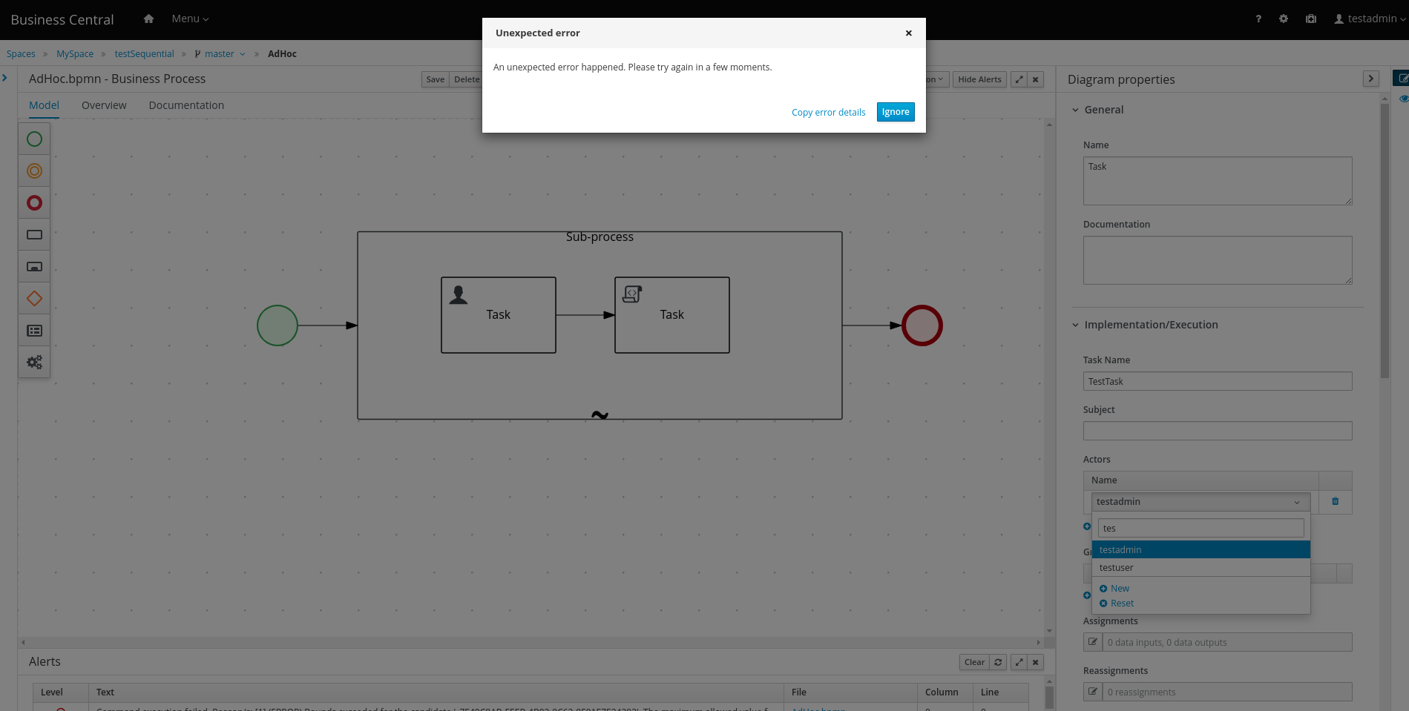Select the Custom Tasks gears palette icon
Screen dimensions: 1409x711
pyautogui.click(x=34, y=363)
